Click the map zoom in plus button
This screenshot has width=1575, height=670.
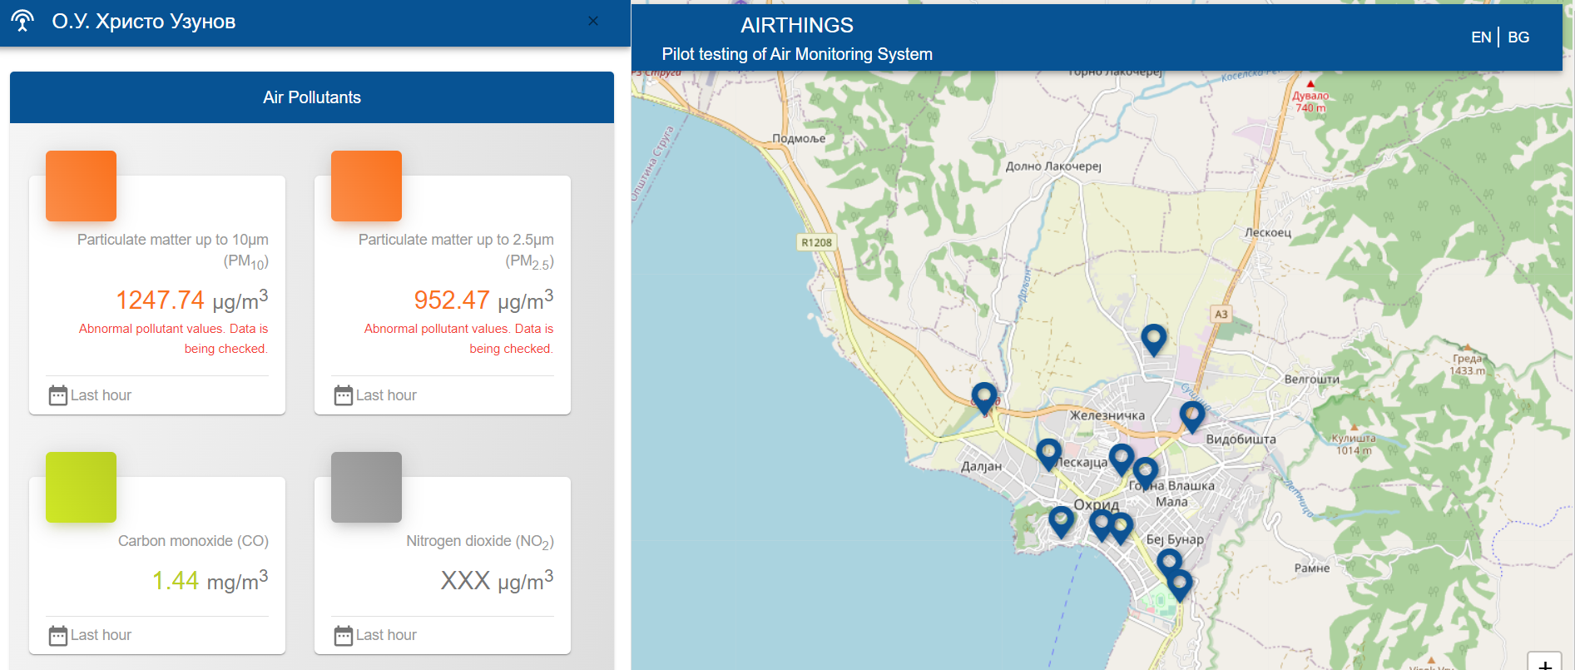point(1544,663)
